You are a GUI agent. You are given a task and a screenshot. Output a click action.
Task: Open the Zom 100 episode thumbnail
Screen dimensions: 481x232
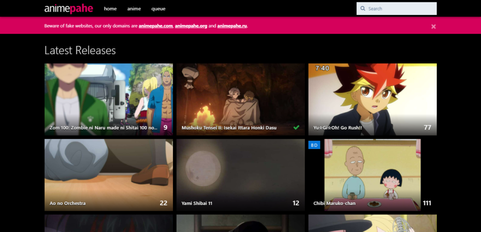pyautogui.click(x=109, y=99)
